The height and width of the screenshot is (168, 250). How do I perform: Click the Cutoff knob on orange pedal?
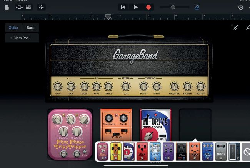[123, 118]
